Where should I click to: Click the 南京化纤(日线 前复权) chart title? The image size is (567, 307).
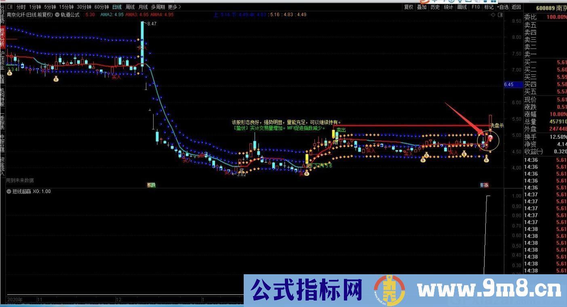[30, 15]
